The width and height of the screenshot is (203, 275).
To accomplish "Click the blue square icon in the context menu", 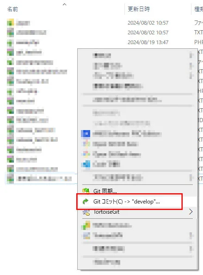I will point(86,134).
